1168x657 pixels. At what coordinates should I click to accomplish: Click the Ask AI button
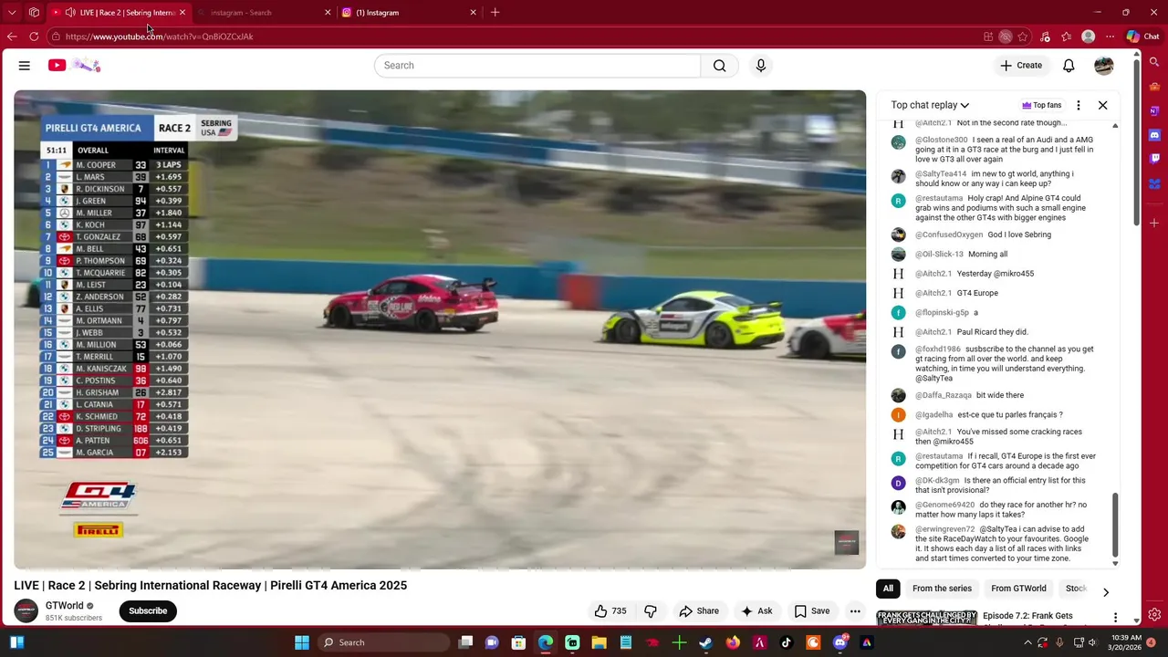[x=756, y=611]
